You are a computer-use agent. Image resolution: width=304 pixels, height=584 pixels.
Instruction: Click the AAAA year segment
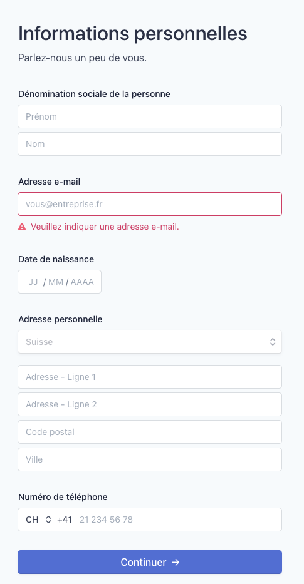click(x=82, y=282)
